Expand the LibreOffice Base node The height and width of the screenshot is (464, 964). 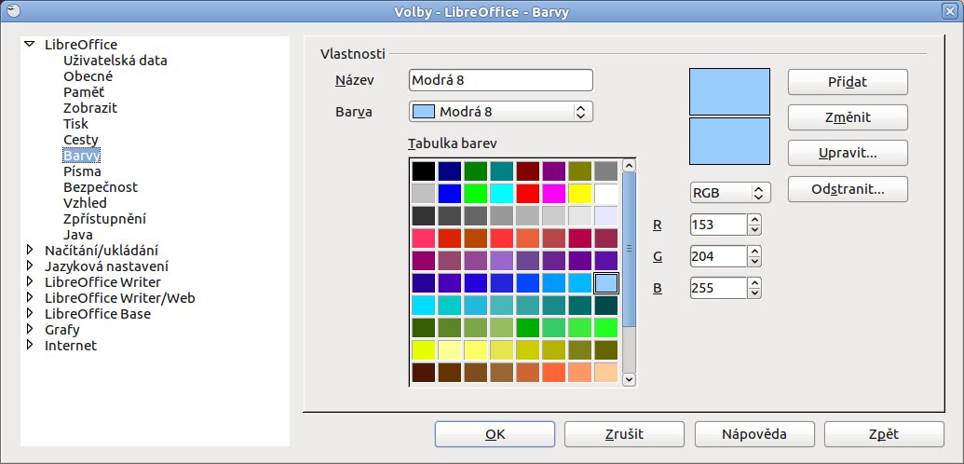click(x=29, y=314)
